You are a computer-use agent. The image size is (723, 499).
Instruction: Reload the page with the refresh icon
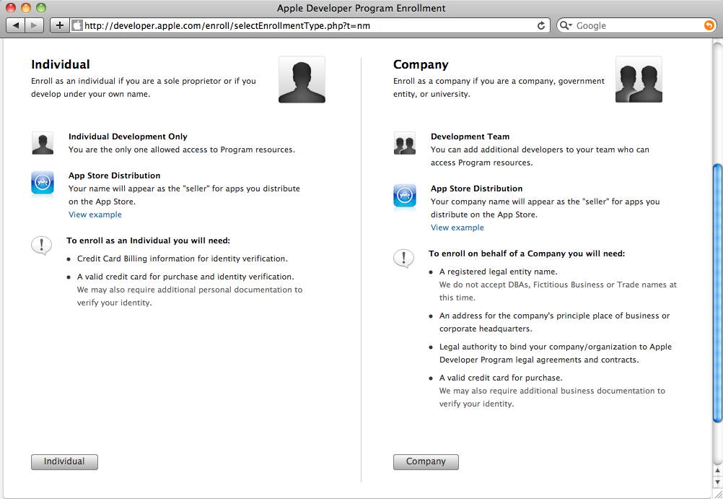pos(541,26)
